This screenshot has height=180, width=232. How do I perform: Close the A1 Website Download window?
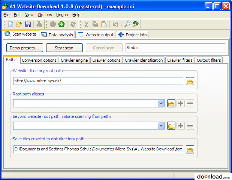pyautogui.click(x=226, y=6)
